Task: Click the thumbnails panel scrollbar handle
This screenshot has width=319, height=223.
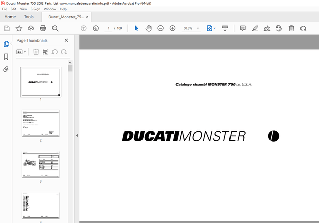Action: click(70, 68)
